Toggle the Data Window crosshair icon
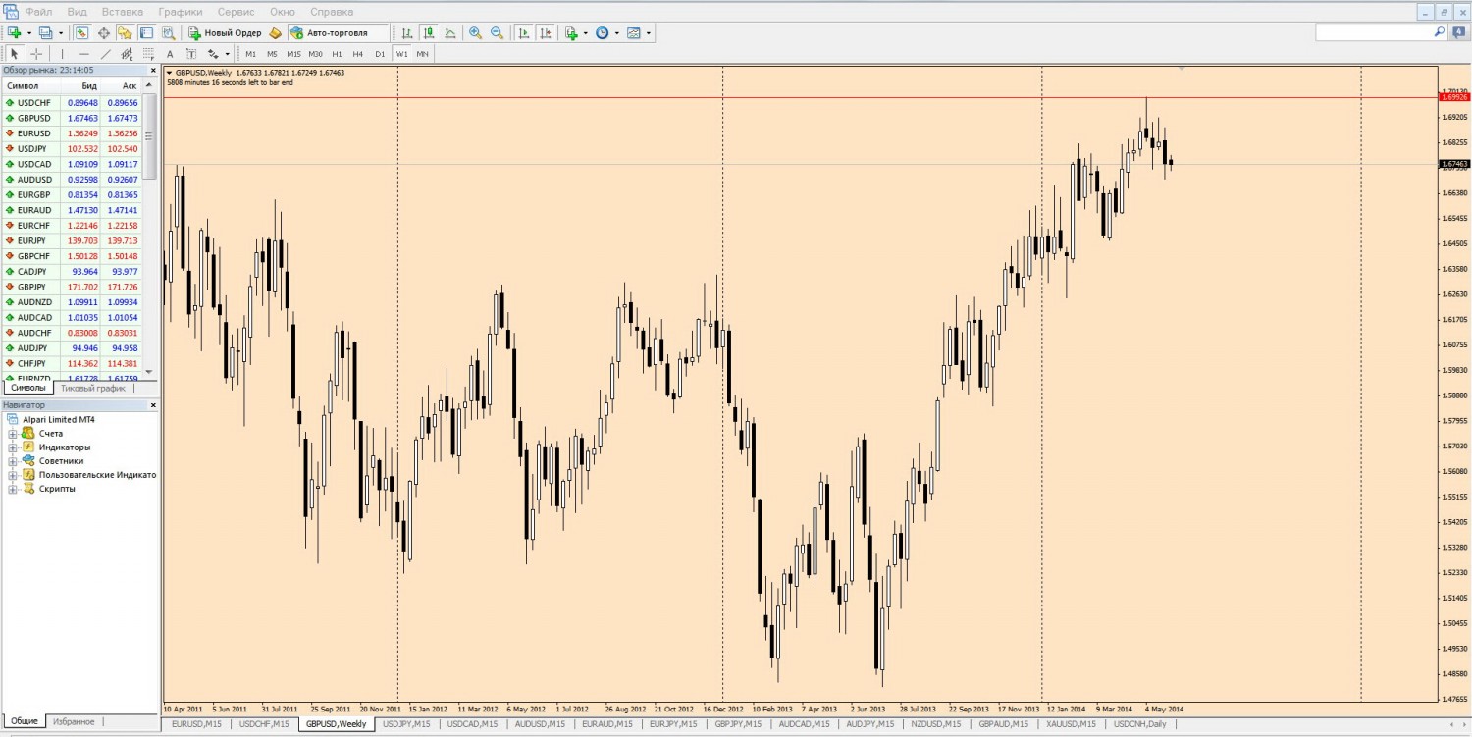The height and width of the screenshot is (737, 1472). point(104,32)
